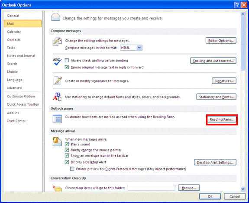249x203 pixels.
Task: Click the bell and envelope message arrival icon
Action: [57, 142]
